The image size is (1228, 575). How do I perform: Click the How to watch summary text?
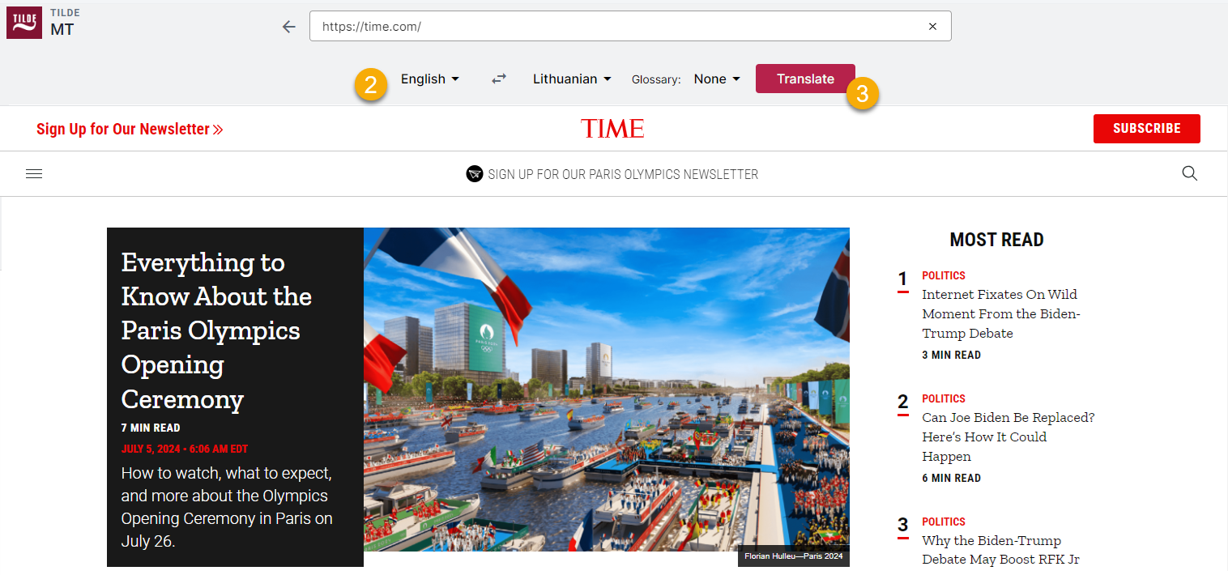tap(227, 507)
